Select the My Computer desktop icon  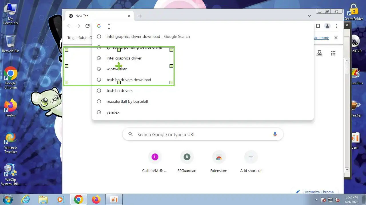(11, 14)
